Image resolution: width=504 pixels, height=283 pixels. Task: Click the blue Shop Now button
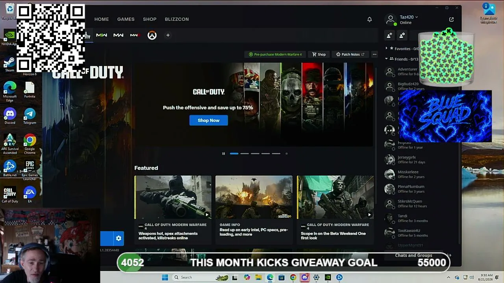pyautogui.click(x=209, y=120)
